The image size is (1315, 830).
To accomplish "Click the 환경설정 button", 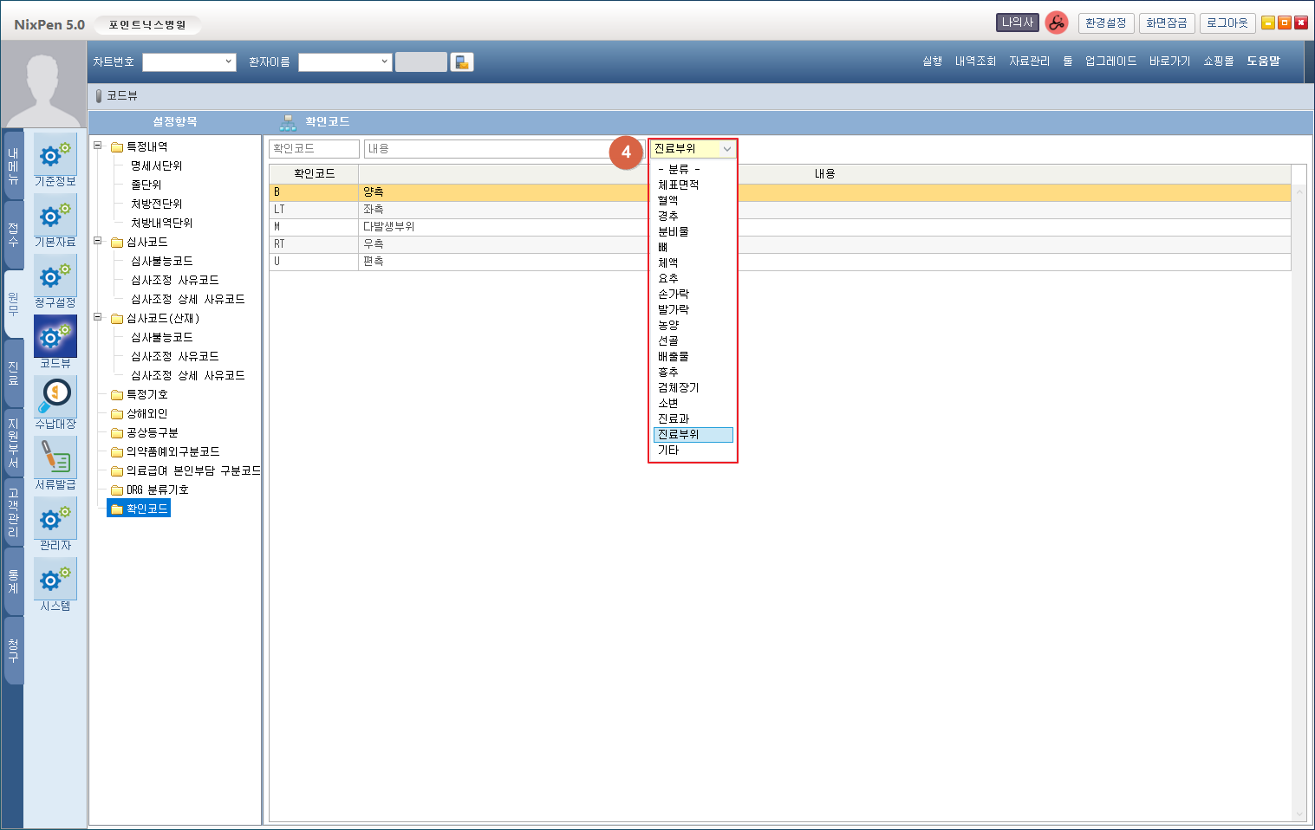I will [1105, 23].
